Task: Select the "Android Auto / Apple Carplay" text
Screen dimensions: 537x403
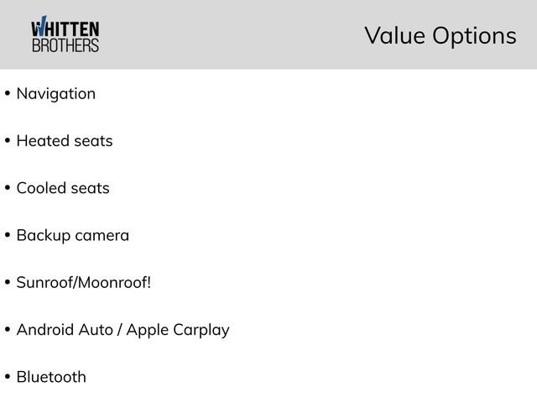Action: click(123, 330)
